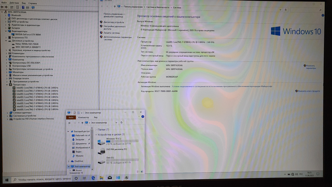Select Загрузки in Explorer sidebar
332x187 pixels.
point(80,140)
